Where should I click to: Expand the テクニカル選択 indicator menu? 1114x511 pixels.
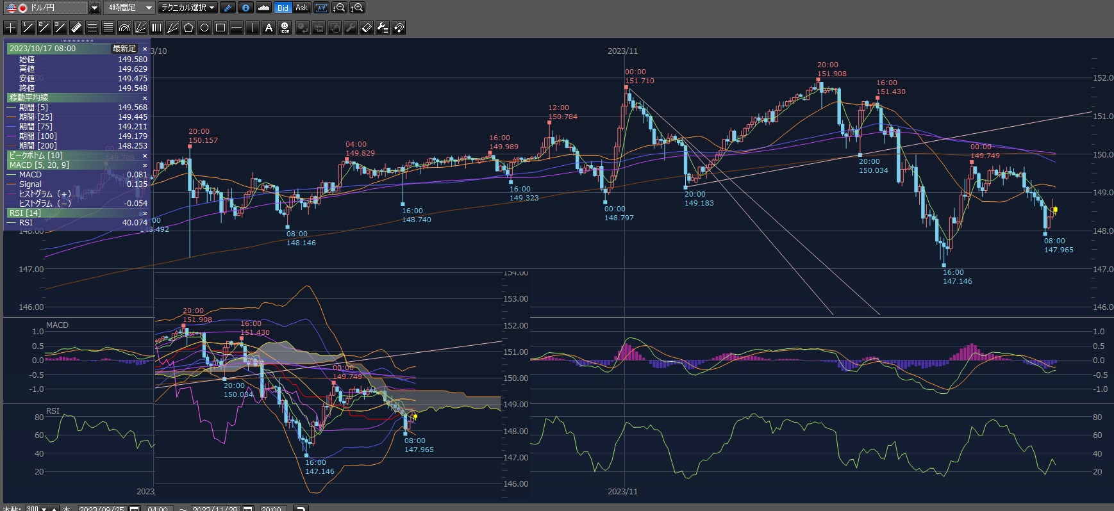[188, 8]
